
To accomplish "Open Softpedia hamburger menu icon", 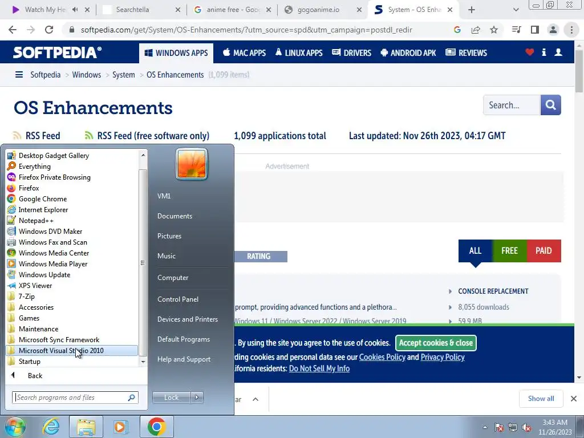I will pyautogui.click(x=19, y=75).
